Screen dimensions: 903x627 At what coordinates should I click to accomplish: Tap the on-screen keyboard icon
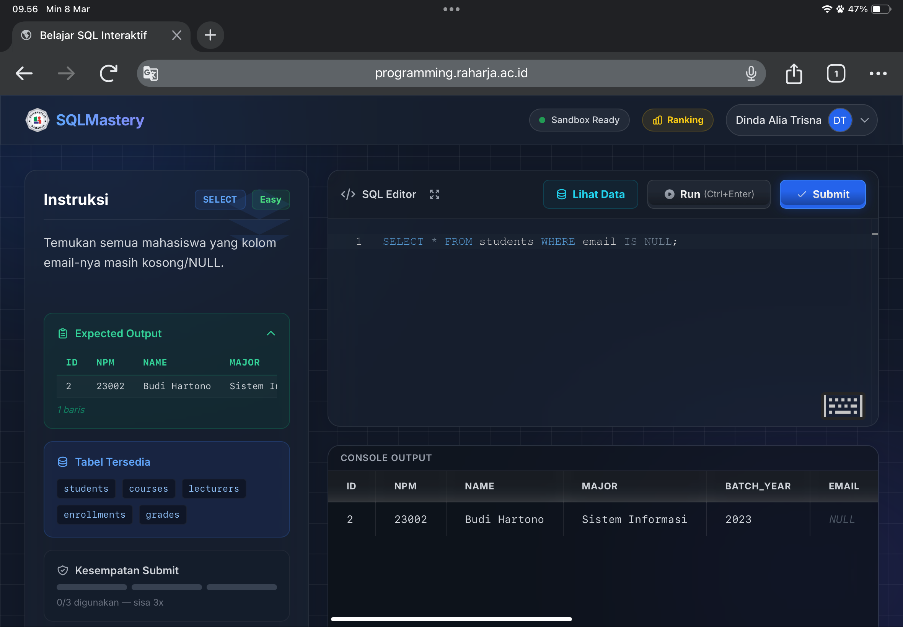click(843, 406)
